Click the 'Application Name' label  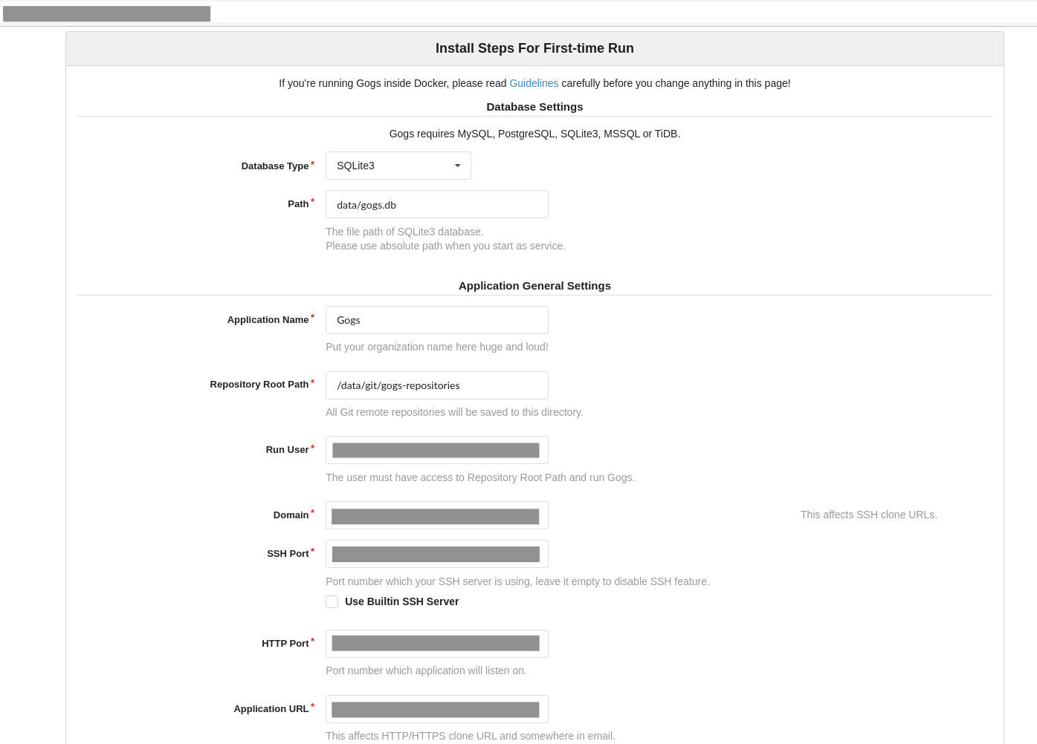coord(268,320)
